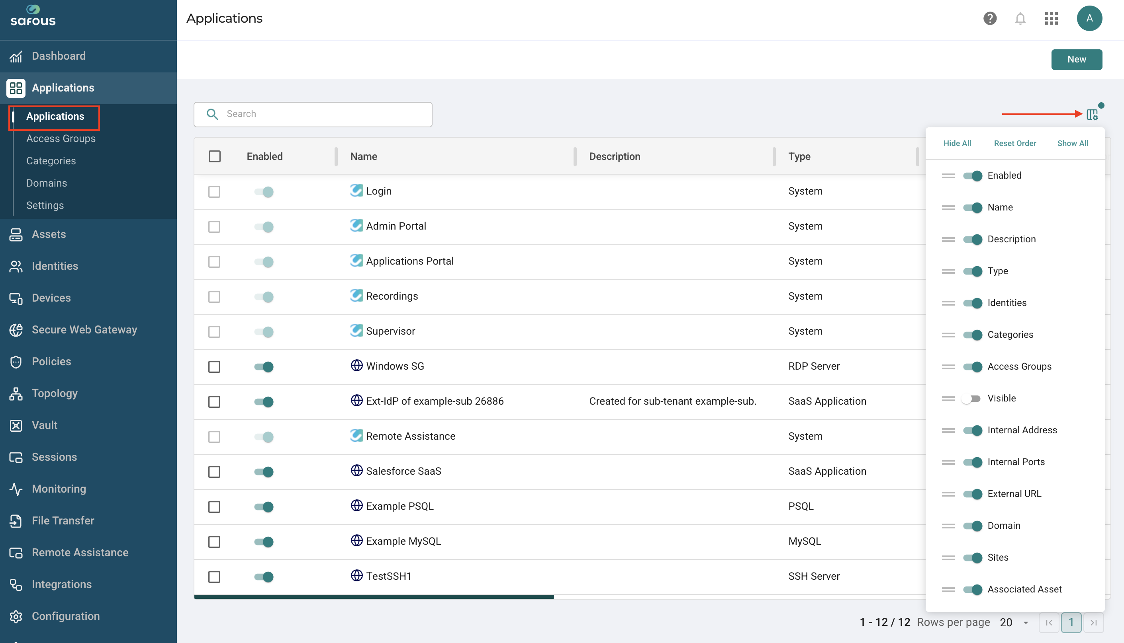Click the Safous icon beside Login
Image resolution: width=1124 pixels, height=643 pixels.
pos(356,190)
